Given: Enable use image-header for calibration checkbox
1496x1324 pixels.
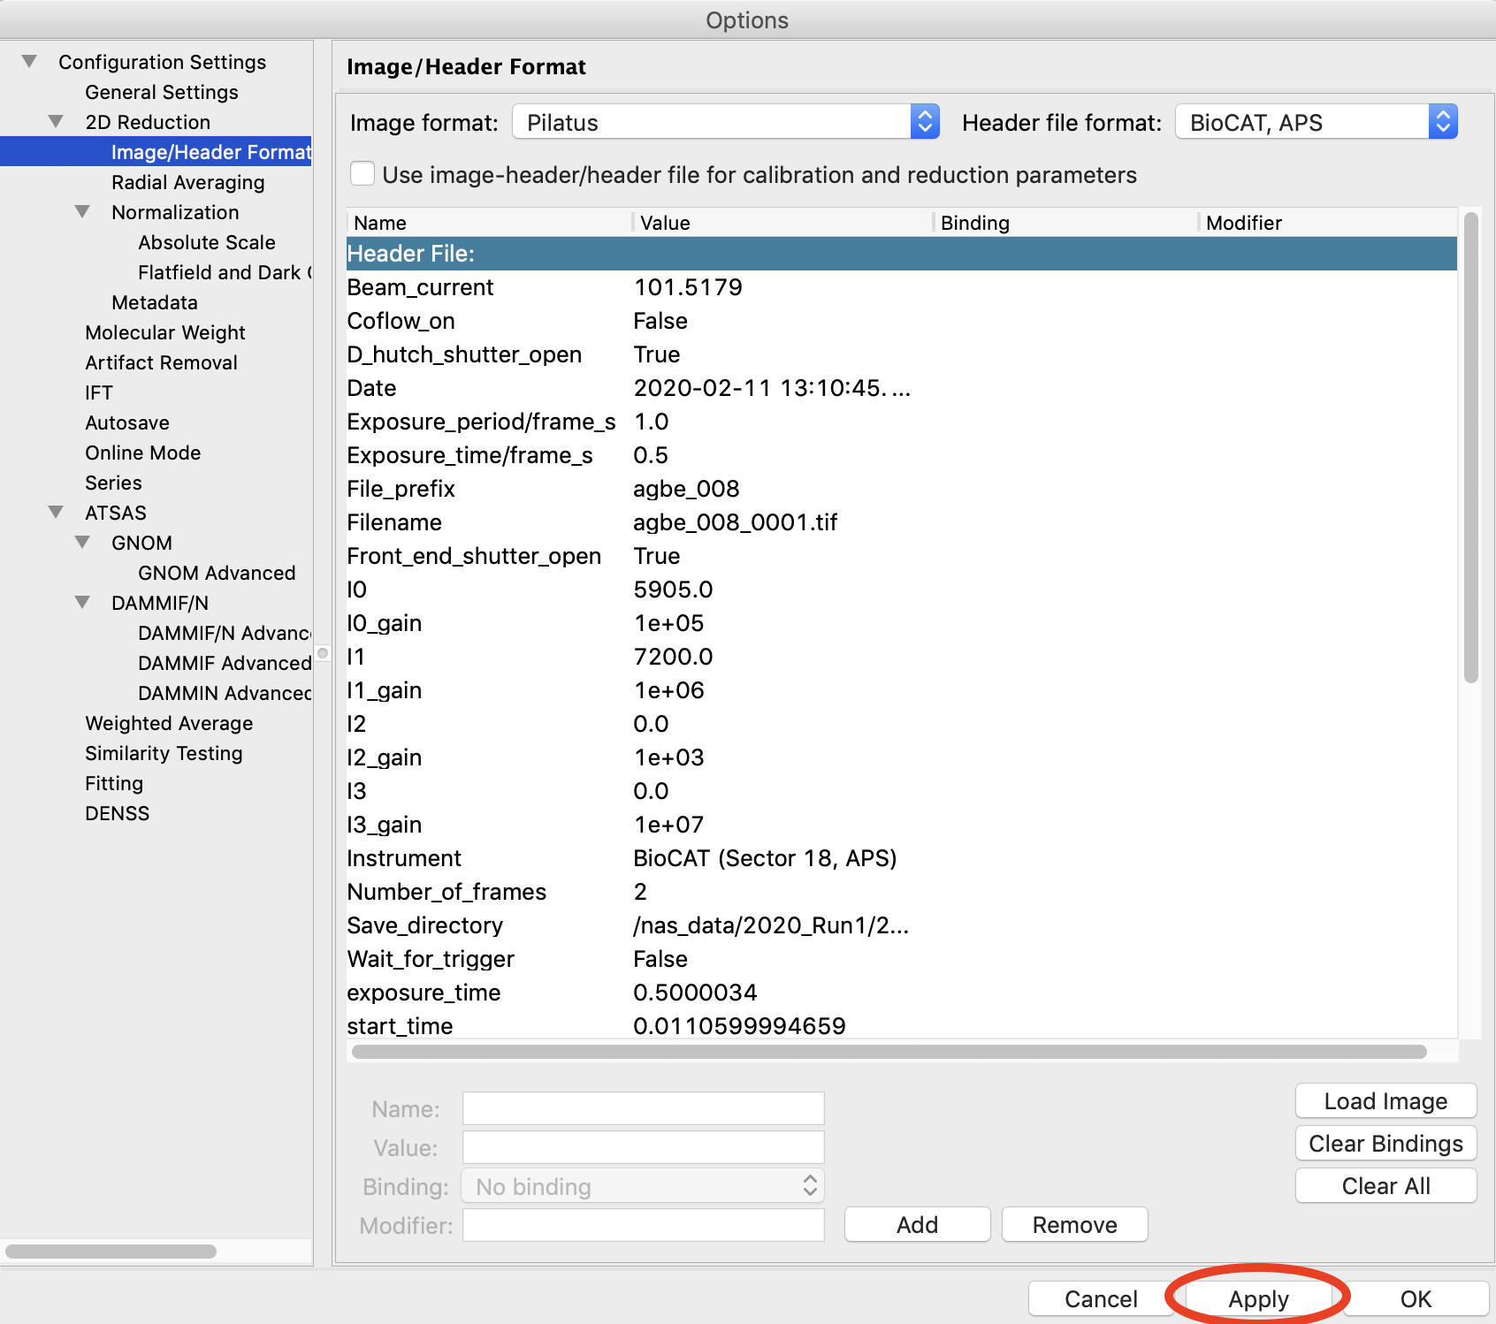Looking at the screenshot, I should (363, 173).
